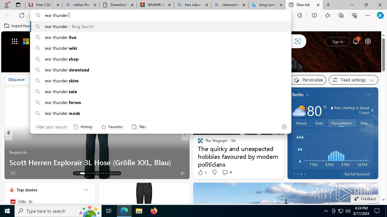Select suggestion war thunder live
The height and width of the screenshot is (217, 387).
coord(161,37)
